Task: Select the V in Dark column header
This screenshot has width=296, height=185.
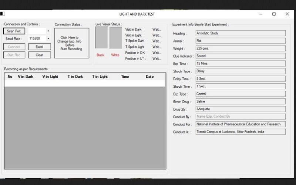Action: [x=26, y=77]
